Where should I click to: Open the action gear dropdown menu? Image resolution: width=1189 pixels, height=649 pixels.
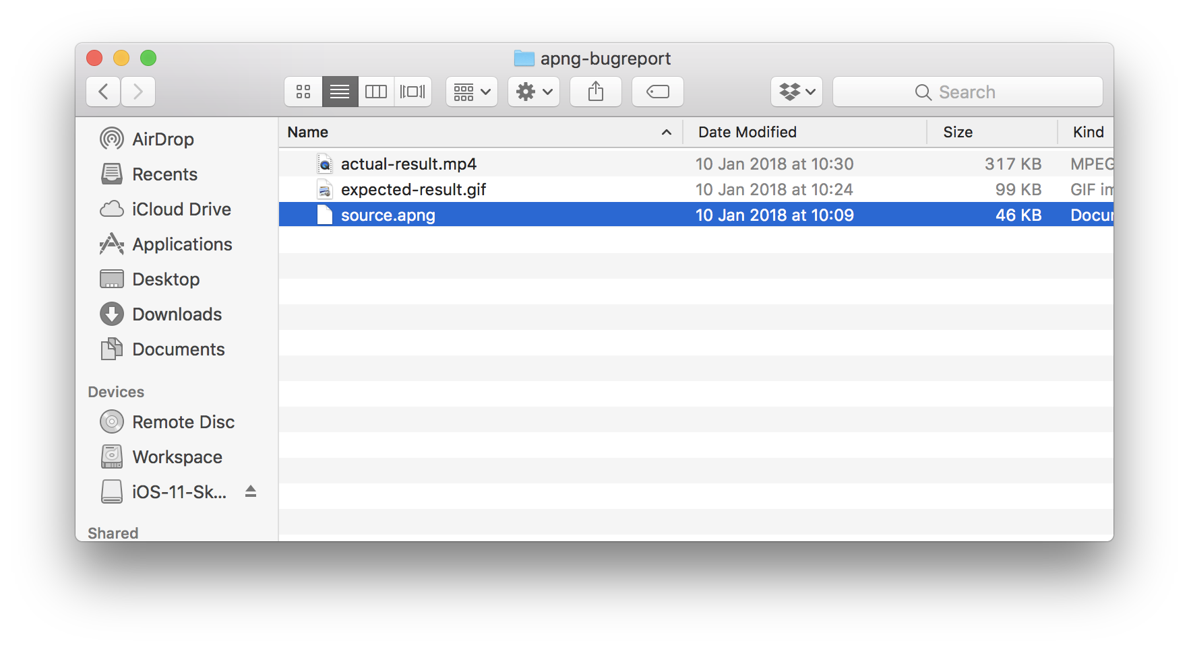tap(533, 92)
